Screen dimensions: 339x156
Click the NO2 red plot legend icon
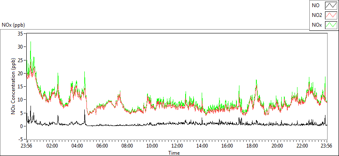coord(331,15)
